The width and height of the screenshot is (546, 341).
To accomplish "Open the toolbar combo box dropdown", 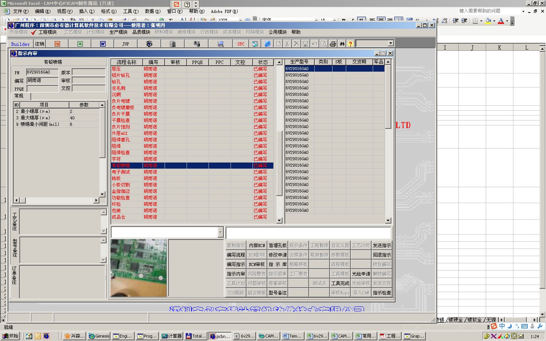I will click(x=391, y=44).
